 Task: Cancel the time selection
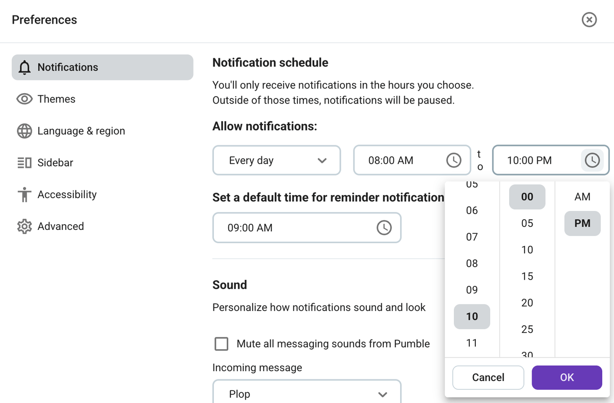[x=488, y=377]
